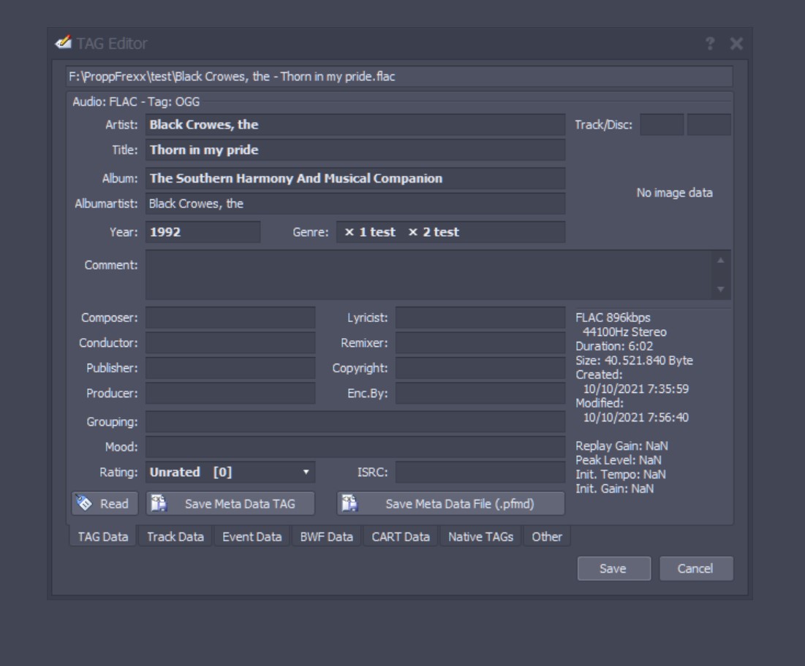This screenshot has width=805, height=666.
Task: Open the help question mark
Action: [709, 44]
